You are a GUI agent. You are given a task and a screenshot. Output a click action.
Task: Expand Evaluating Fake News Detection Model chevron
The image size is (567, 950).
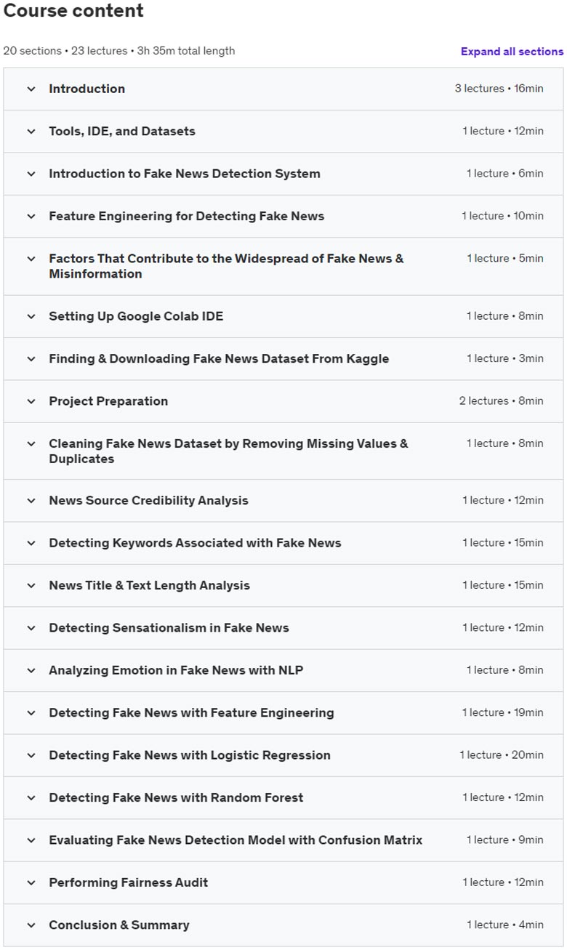(x=31, y=840)
